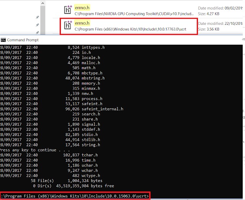Click locale.h in directory listing
This screenshot has width=245, height=200.
(x=91, y=58)
